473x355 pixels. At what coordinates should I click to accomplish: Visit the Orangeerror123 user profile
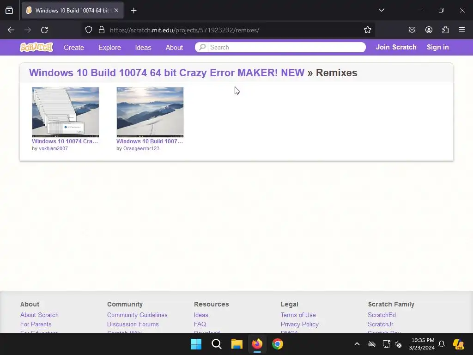pos(141,148)
